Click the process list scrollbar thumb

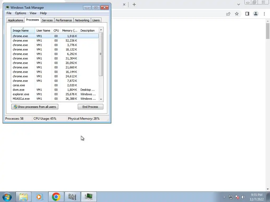pos(101,54)
